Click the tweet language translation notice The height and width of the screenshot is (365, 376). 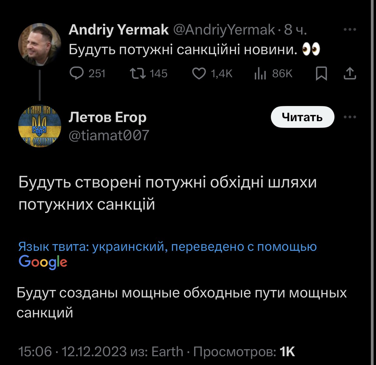pyautogui.click(x=167, y=247)
